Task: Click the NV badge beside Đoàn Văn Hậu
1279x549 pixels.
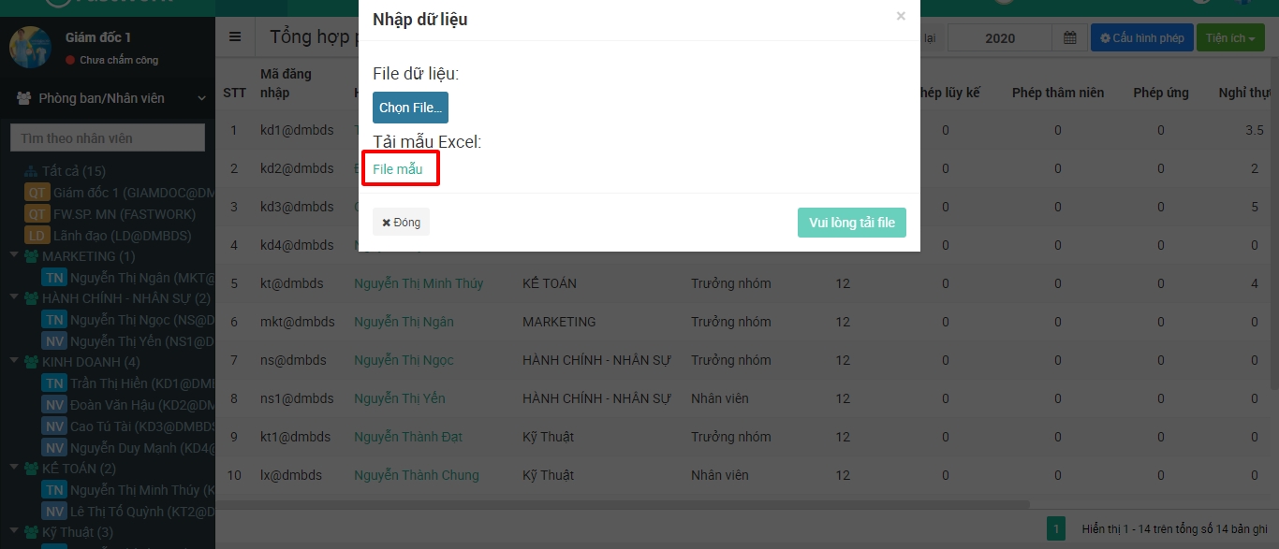Action: pyautogui.click(x=54, y=405)
